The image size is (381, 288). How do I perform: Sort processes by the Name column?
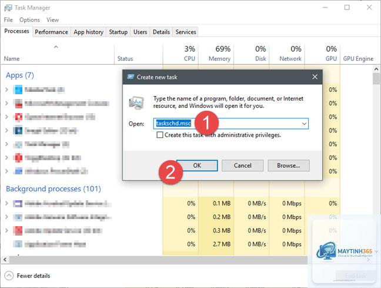(58, 55)
